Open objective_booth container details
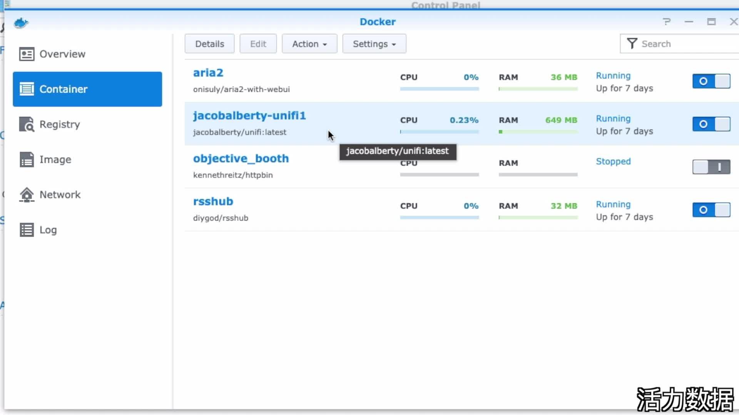The height and width of the screenshot is (415, 739). (x=241, y=158)
